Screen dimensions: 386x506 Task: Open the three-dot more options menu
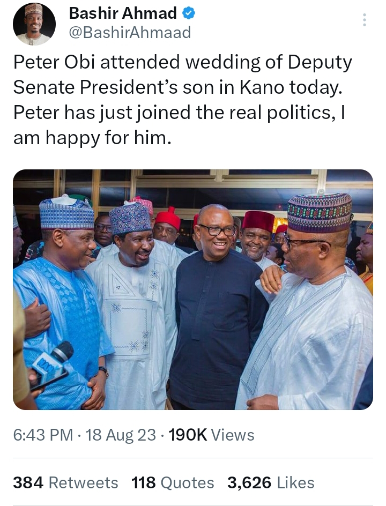tap(365, 20)
